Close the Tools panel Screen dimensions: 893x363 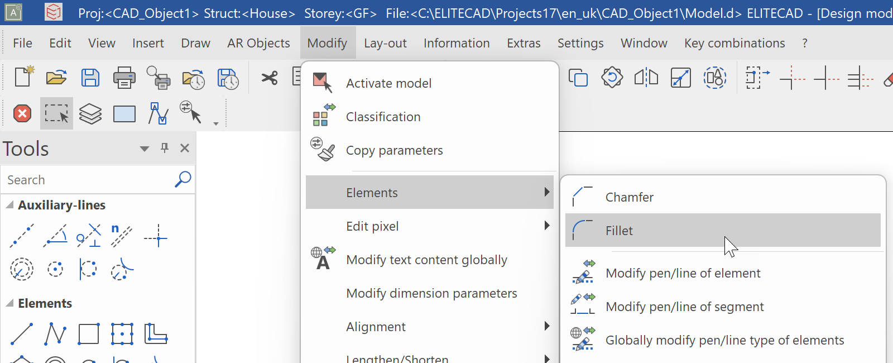(x=185, y=148)
